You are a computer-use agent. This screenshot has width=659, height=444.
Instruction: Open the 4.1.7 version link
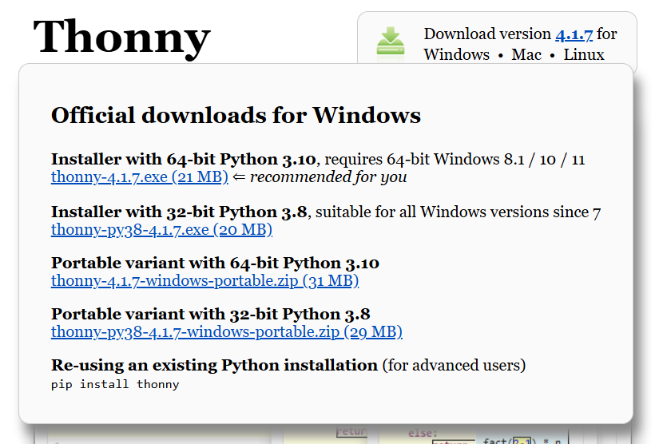coord(574,34)
